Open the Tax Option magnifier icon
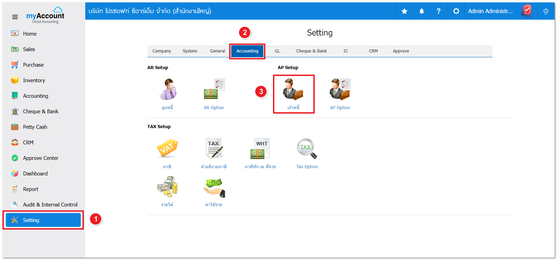This screenshot has height=260, width=557. tap(307, 148)
